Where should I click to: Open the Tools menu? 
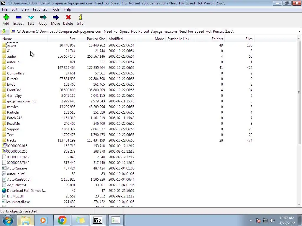click(x=55, y=9)
